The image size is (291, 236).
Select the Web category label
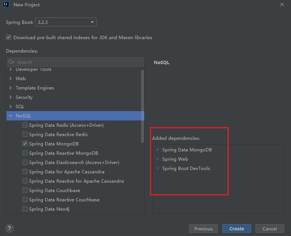[x=21, y=79]
